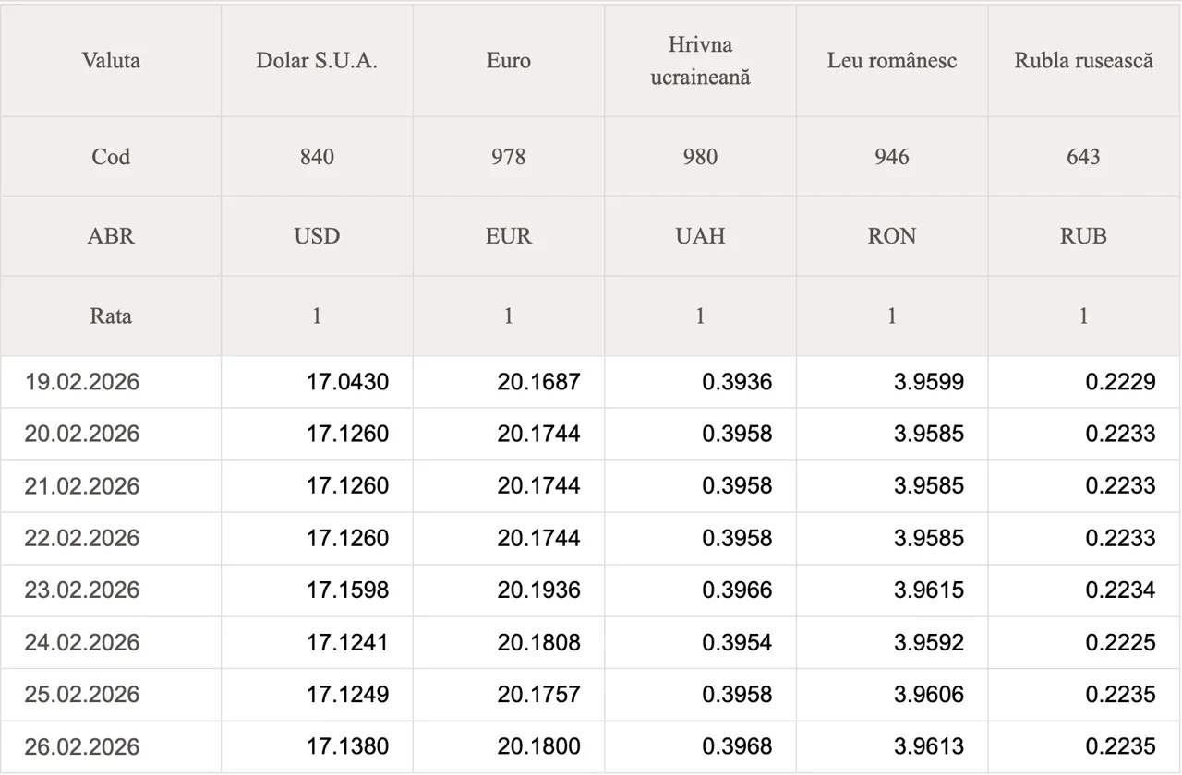This screenshot has width=1182, height=775.
Task: Click USD rate 17.0430
Action: click(x=347, y=382)
